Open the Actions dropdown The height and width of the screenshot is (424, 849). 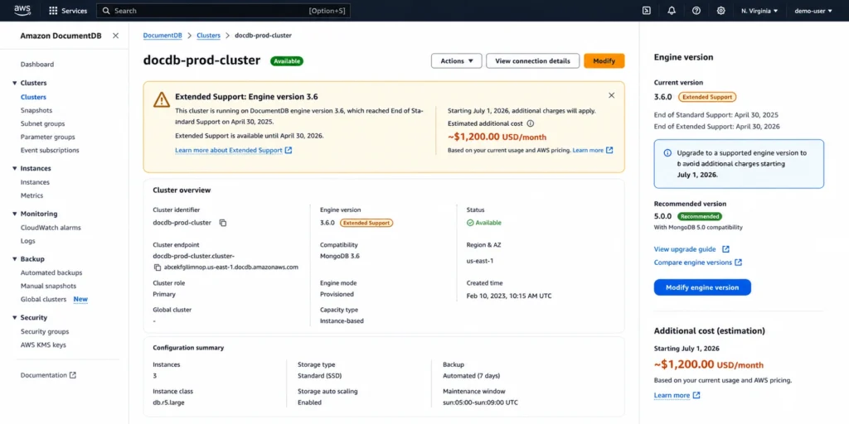(457, 61)
